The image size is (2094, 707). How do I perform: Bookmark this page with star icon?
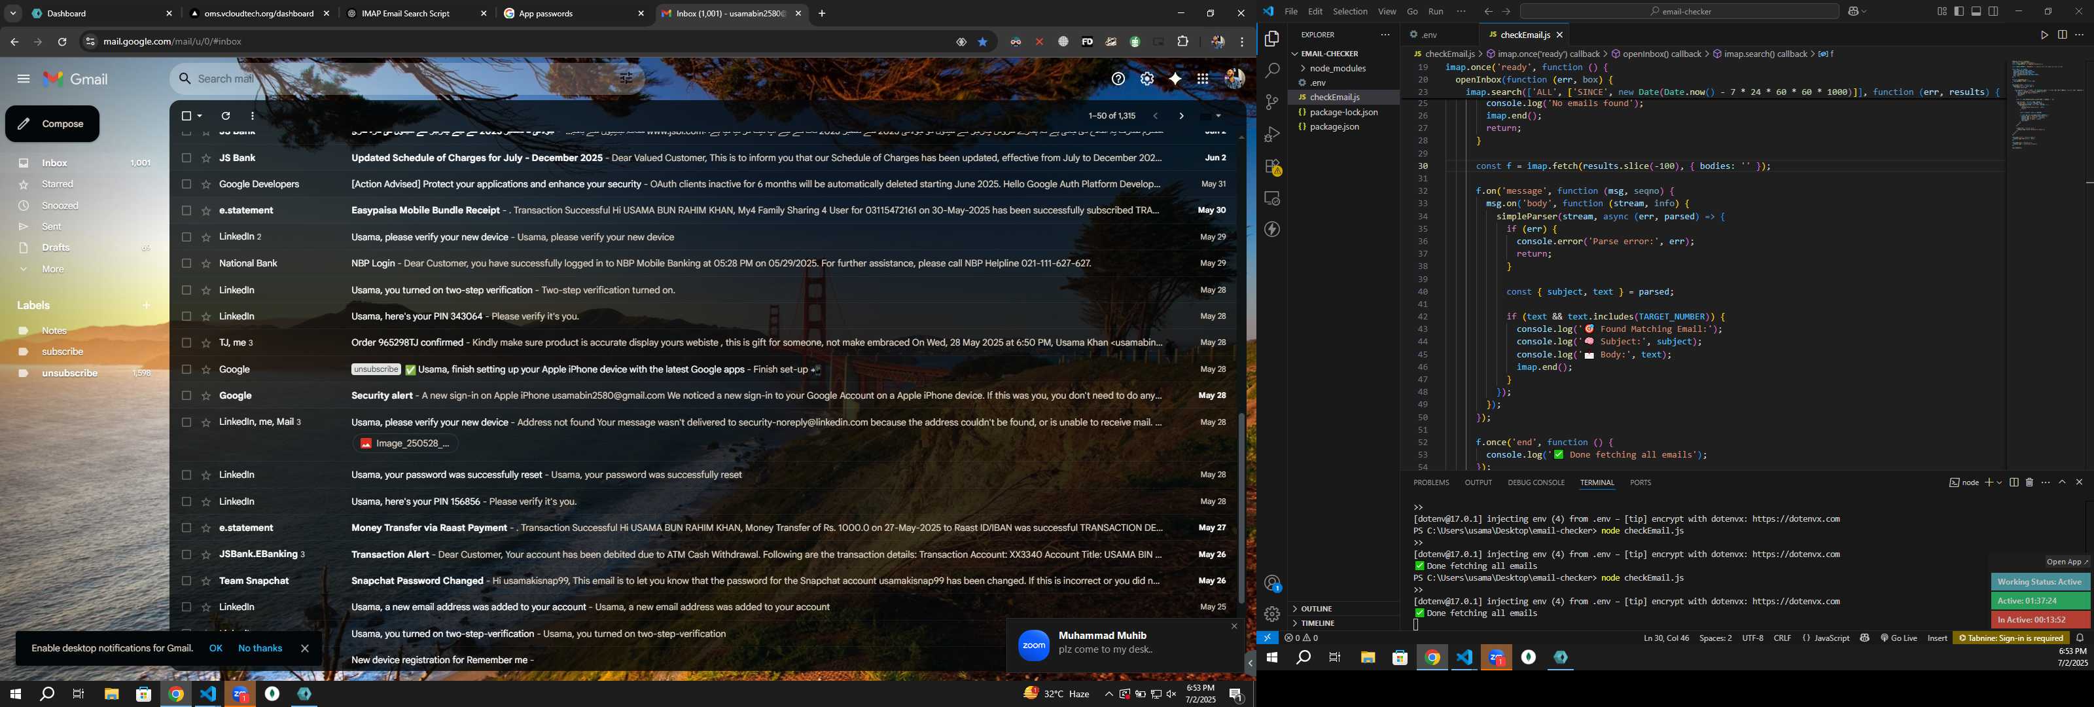[983, 41]
